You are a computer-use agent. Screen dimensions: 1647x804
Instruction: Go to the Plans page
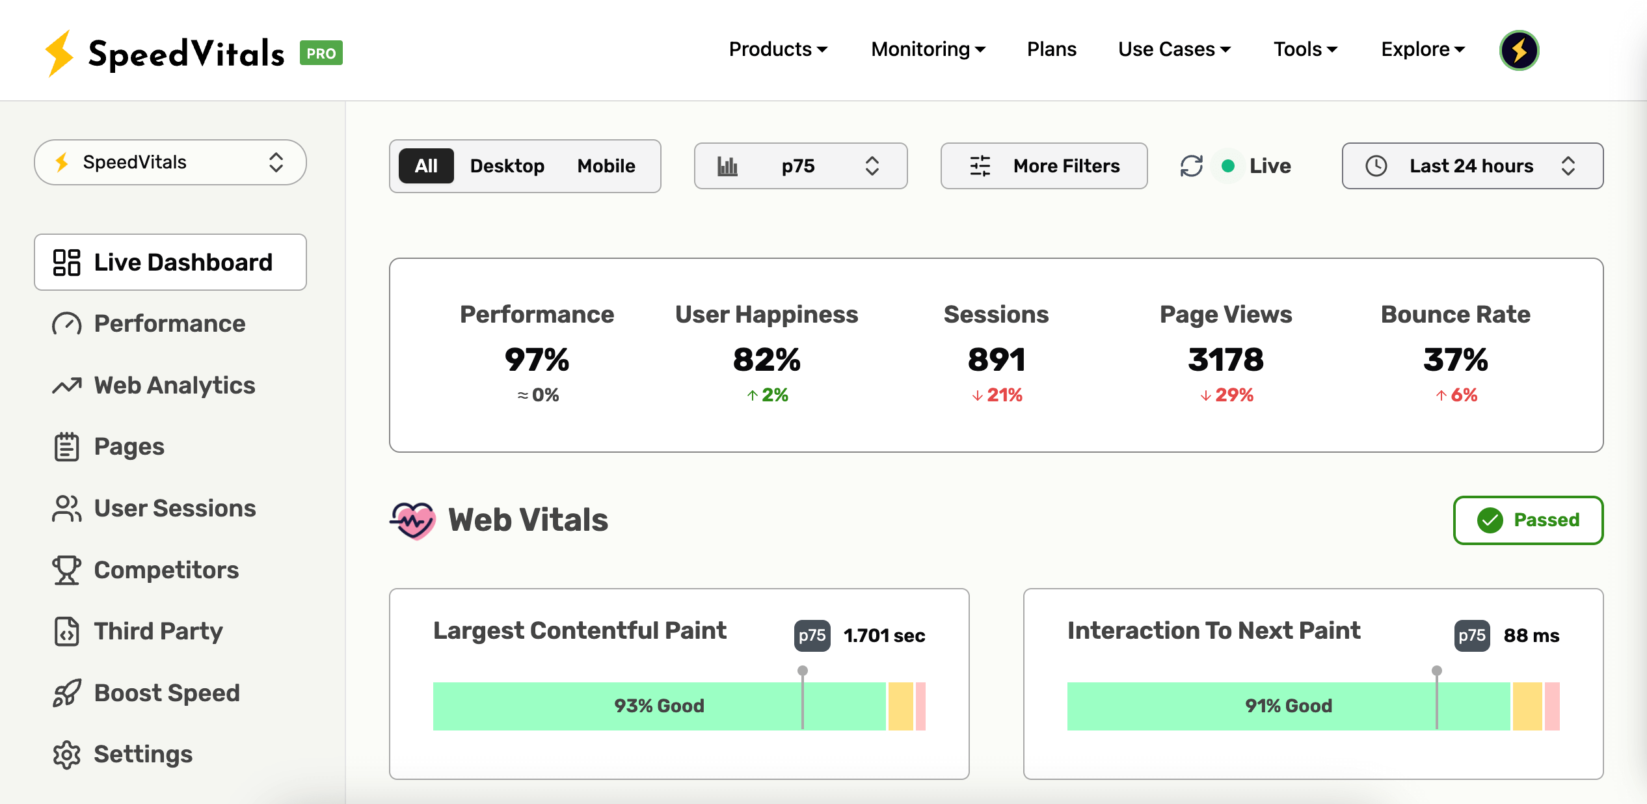pyautogui.click(x=1051, y=49)
